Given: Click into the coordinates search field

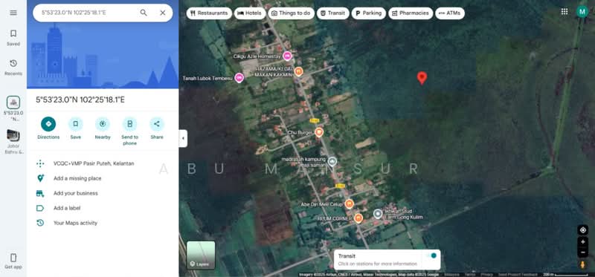Looking at the screenshot, I should point(86,13).
